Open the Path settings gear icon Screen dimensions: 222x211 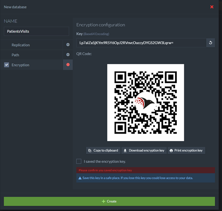pyautogui.click(x=68, y=55)
